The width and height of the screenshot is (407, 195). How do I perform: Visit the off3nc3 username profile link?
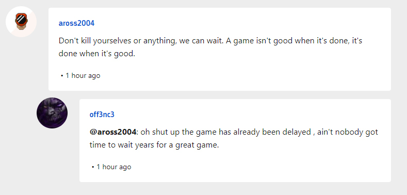[x=102, y=115]
